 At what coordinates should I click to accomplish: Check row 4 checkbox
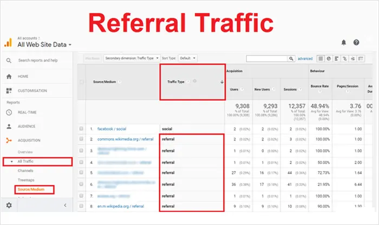point(81,162)
